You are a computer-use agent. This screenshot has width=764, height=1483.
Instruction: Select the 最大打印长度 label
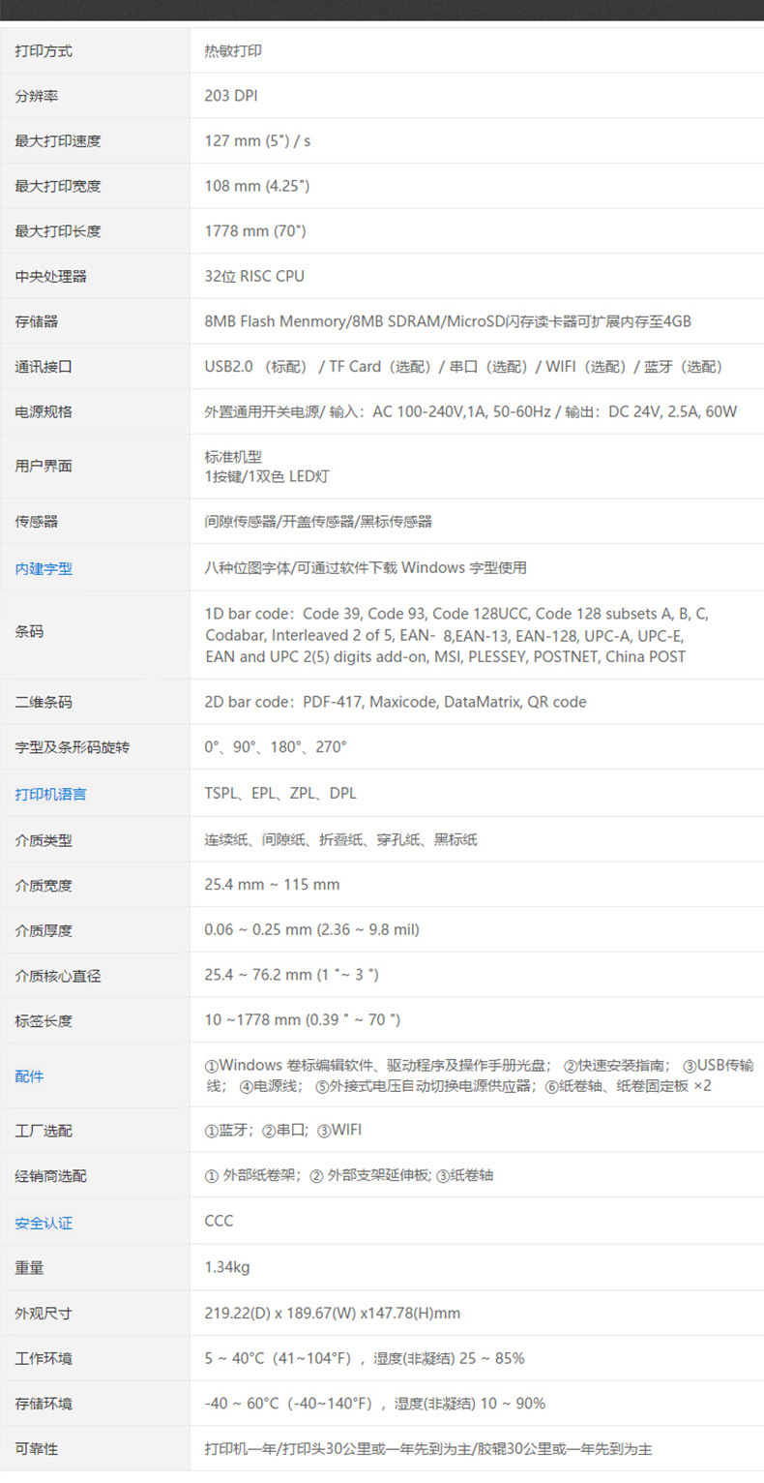[x=58, y=231]
